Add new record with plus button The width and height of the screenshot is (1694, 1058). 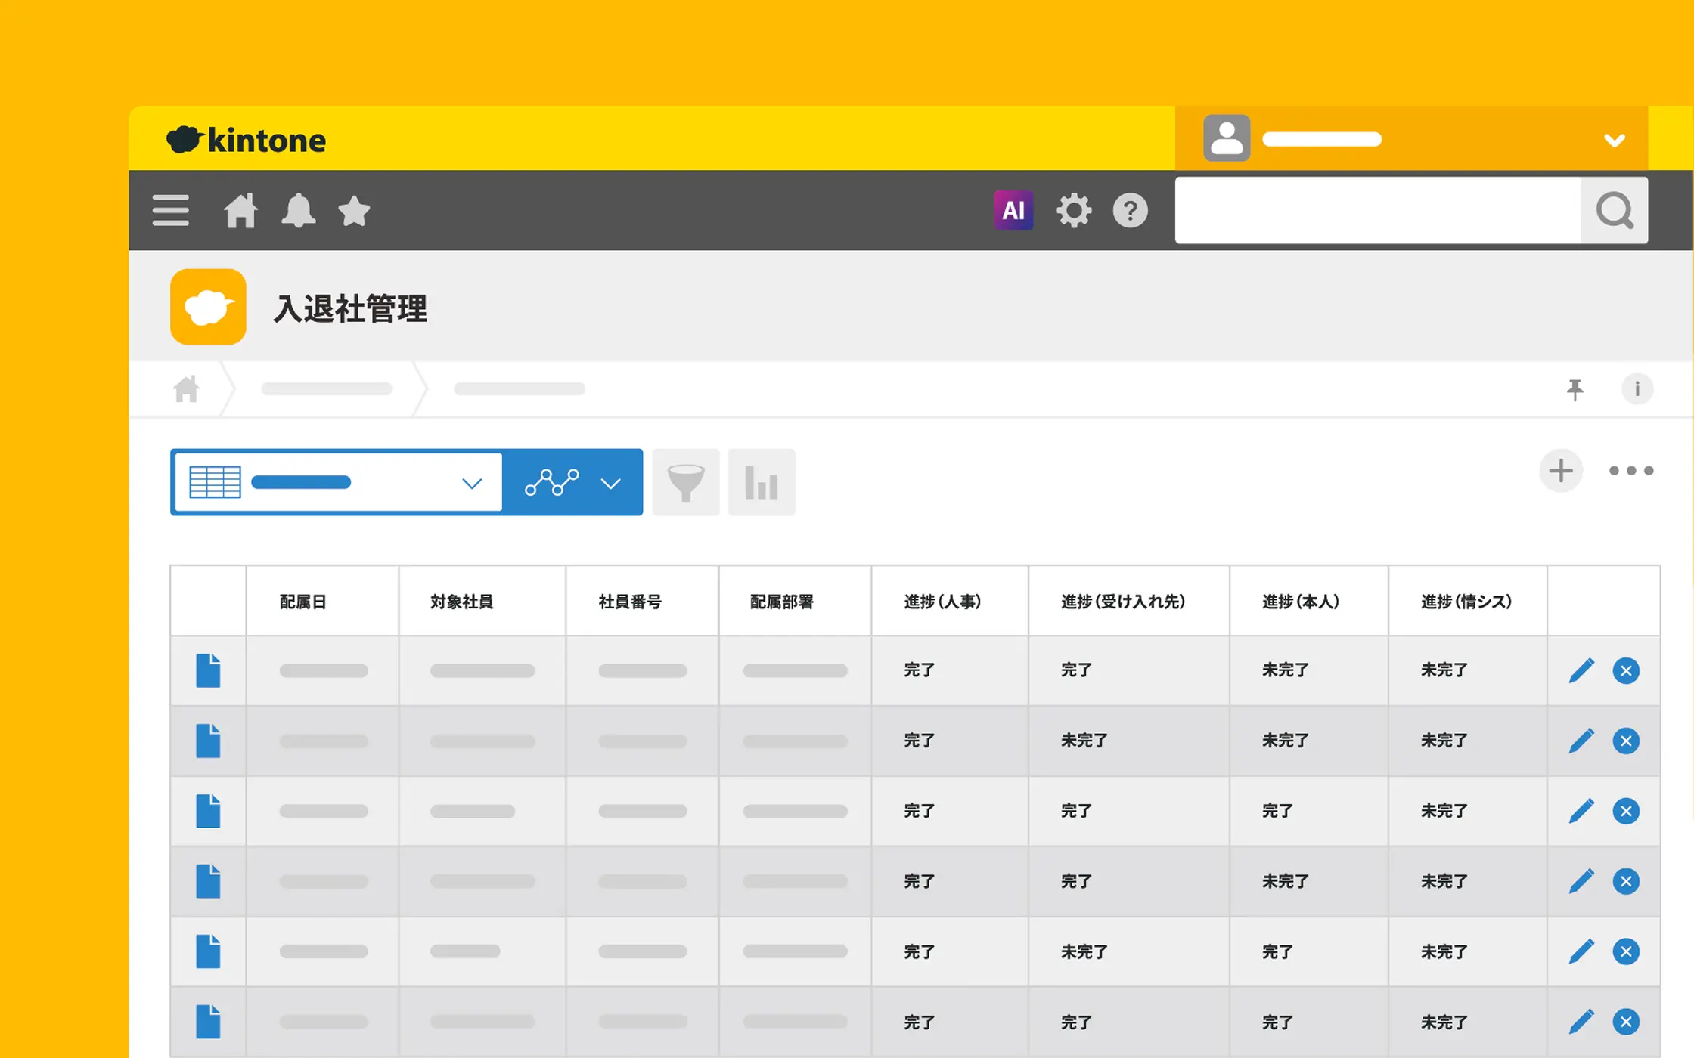pyautogui.click(x=1561, y=471)
